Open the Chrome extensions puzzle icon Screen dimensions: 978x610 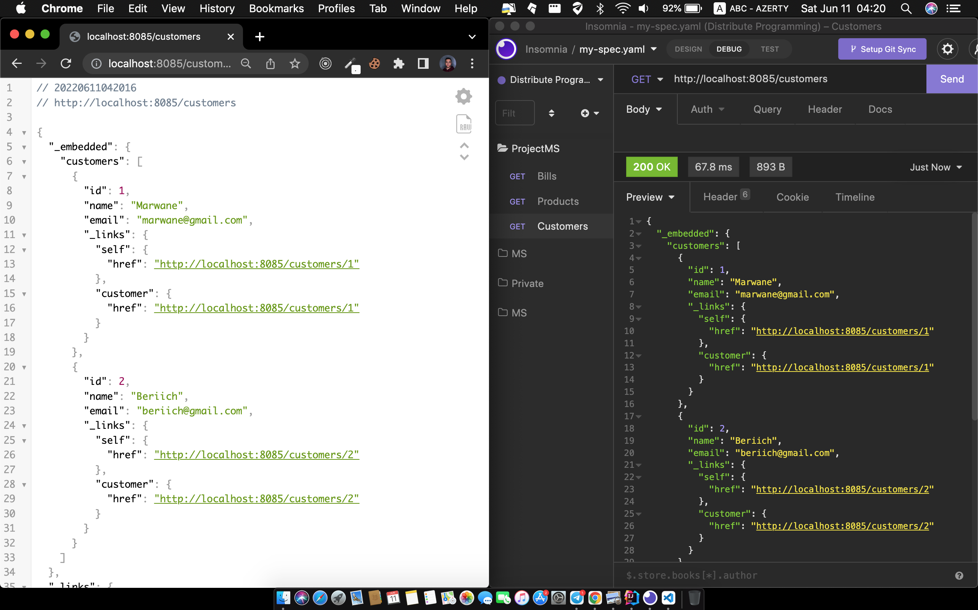pyautogui.click(x=398, y=63)
